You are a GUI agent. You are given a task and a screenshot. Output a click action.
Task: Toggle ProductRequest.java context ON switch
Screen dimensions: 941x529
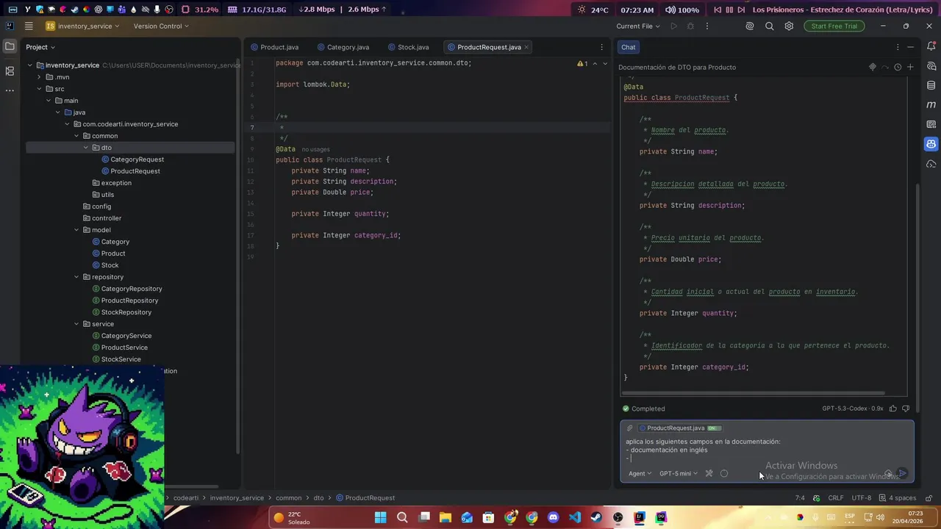click(714, 428)
